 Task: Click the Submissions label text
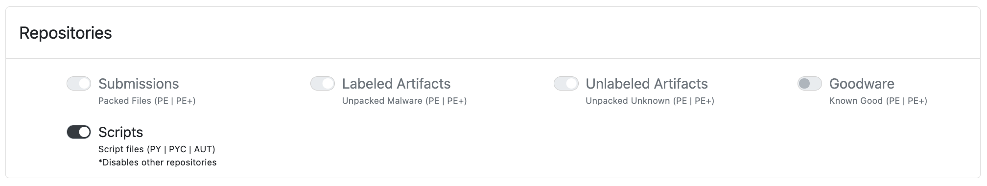(139, 84)
